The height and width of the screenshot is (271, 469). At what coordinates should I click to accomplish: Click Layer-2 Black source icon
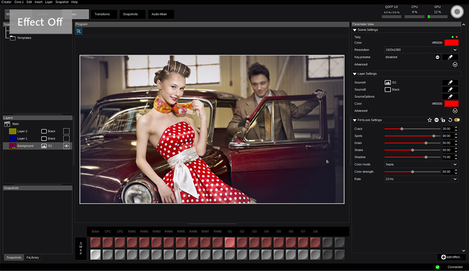point(44,131)
